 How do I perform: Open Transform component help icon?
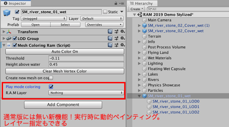pyautogui.click(x=110, y=31)
